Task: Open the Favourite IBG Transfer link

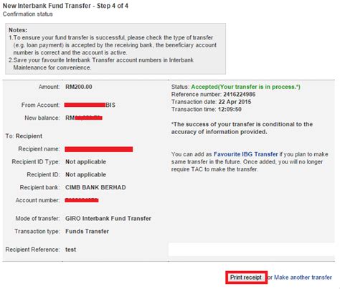Action: pos(245,154)
